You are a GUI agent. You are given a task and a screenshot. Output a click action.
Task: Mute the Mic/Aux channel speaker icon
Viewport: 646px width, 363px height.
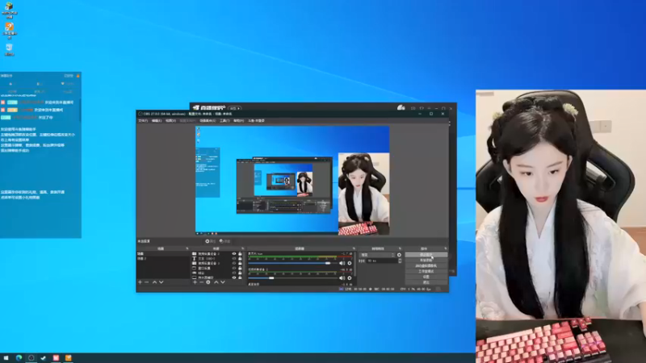coord(342,263)
